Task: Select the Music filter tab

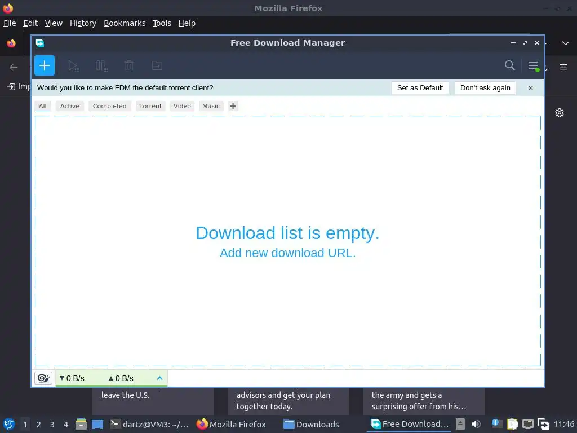Action: click(211, 106)
